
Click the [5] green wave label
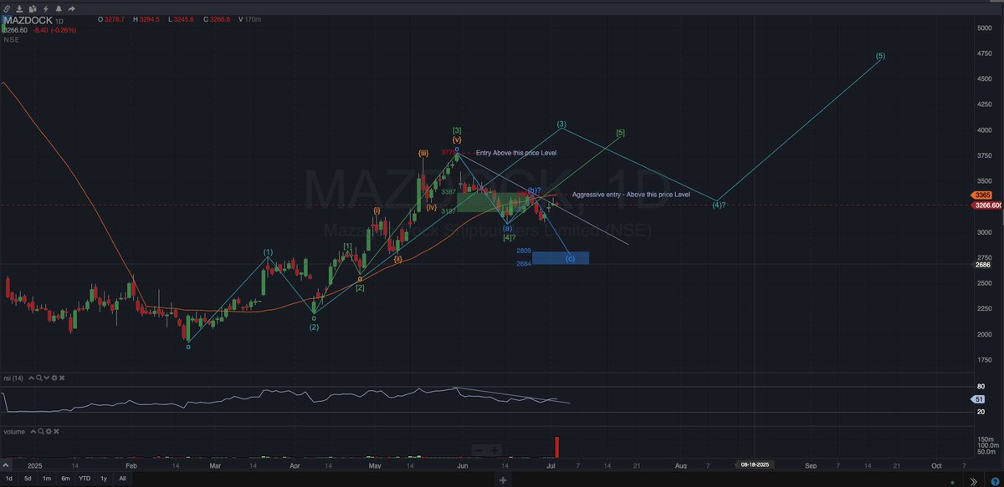[x=620, y=133]
